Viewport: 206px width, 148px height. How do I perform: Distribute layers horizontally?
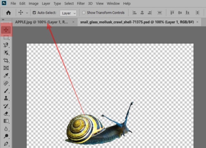197,13
